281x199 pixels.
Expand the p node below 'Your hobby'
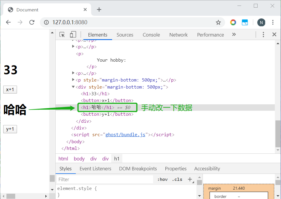pyautogui.click(x=73, y=73)
